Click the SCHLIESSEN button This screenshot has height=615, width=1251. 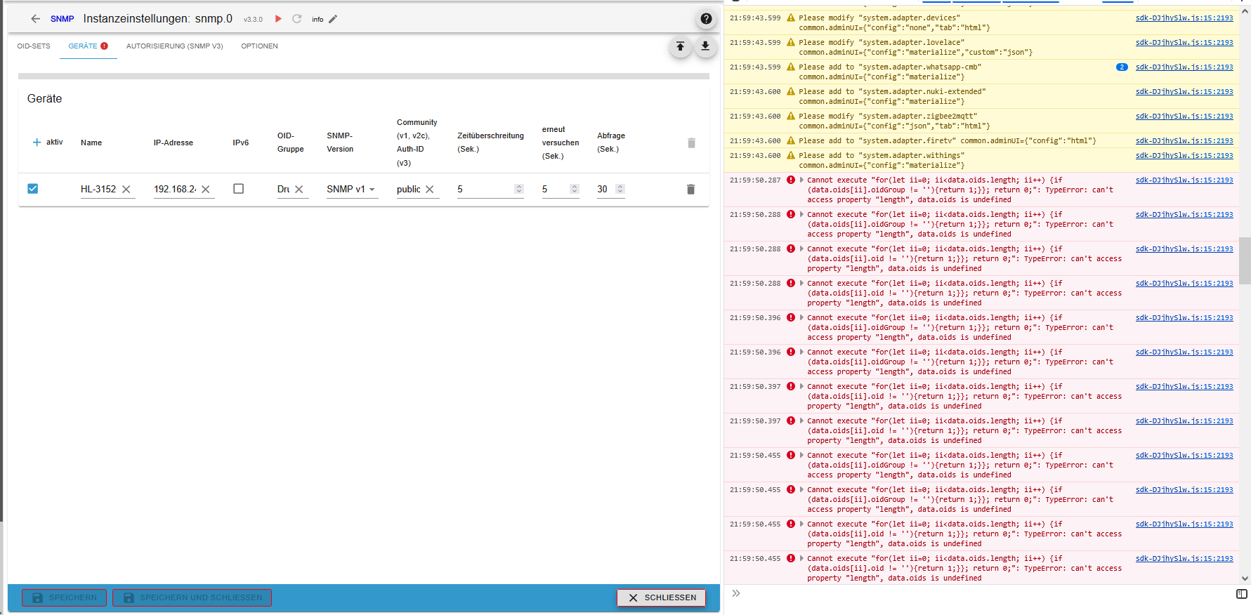coord(662,597)
